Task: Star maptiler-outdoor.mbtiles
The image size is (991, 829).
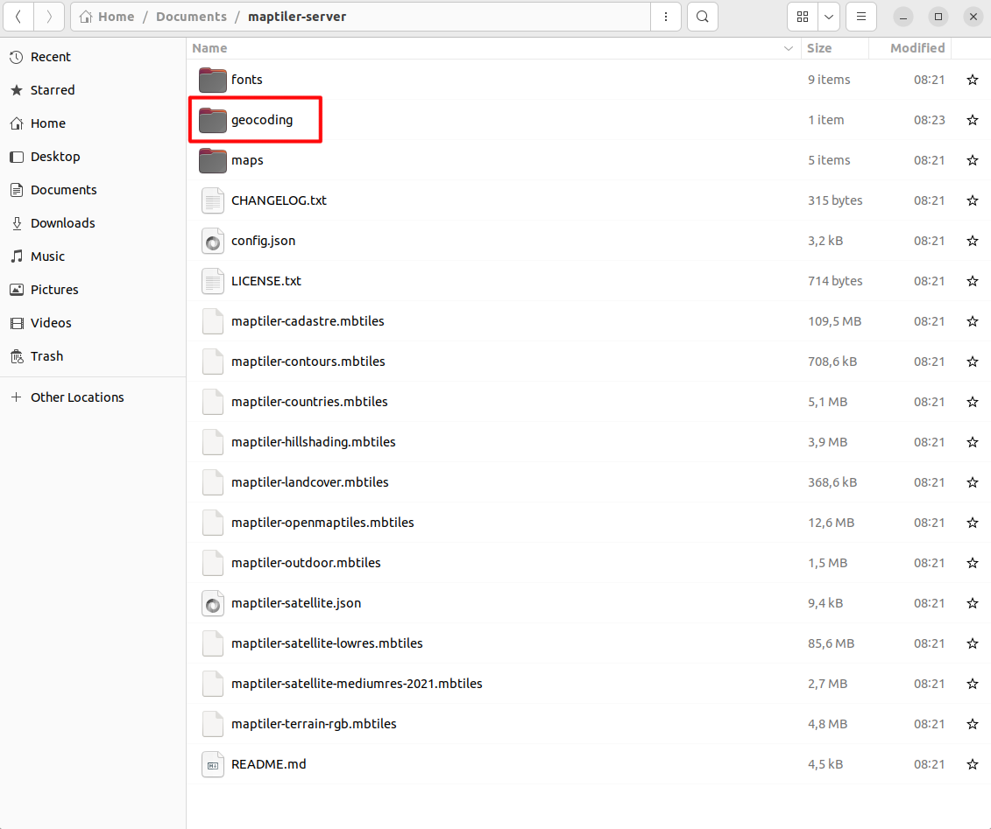Action: [972, 563]
